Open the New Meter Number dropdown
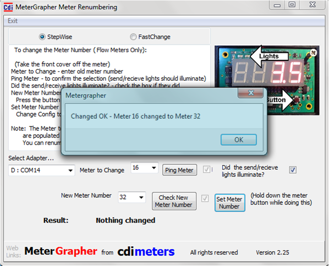The height and width of the screenshot is (266, 329). 132,197
